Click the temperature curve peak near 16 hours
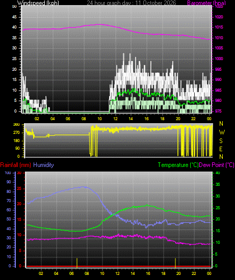 pos(147,205)
